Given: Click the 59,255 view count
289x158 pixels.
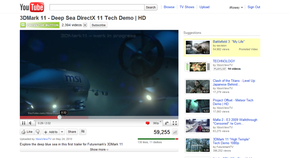Looking at the screenshot, I should pos(162,132).
